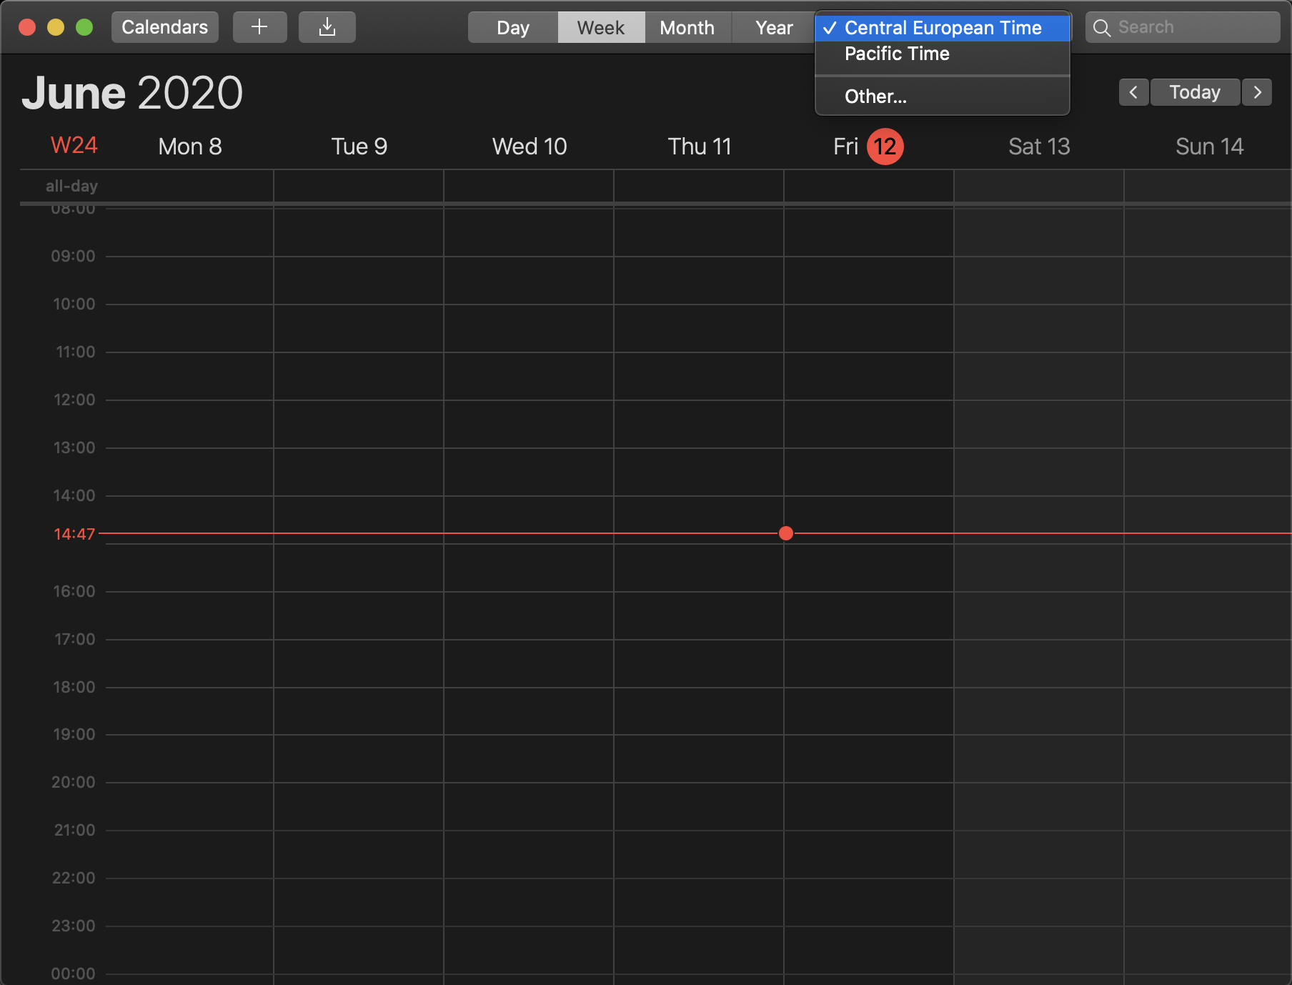Select Central European Time option

pos(942,28)
